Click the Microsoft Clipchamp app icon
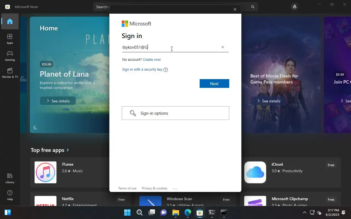 pos(255,201)
